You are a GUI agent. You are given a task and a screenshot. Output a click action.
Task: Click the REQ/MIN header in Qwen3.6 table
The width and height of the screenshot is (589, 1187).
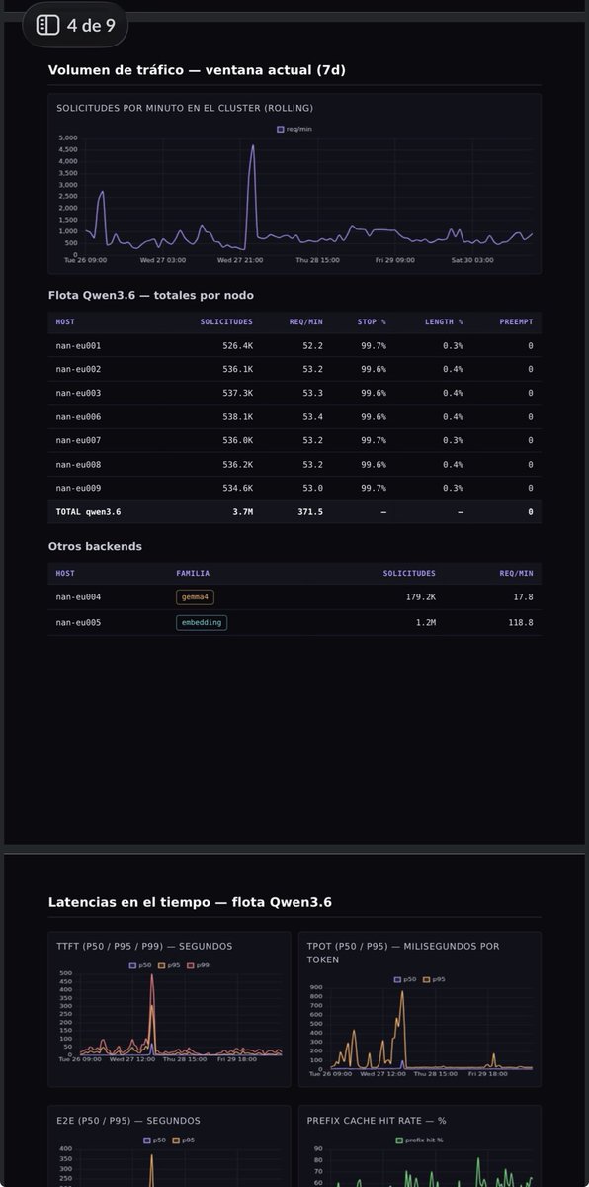point(305,322)
